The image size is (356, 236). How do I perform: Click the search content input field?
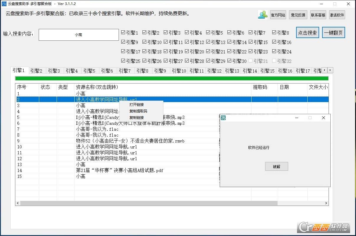point(78,35)
